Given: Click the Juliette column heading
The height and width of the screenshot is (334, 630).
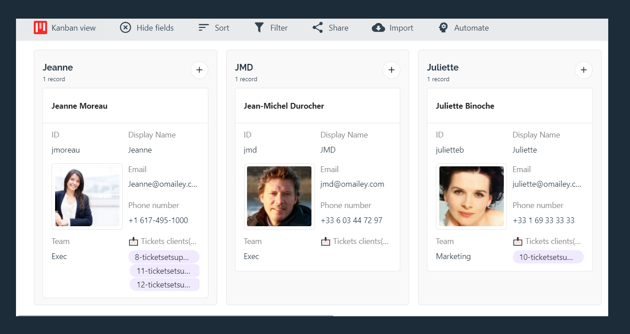Looking at the screenshot, I should pyautogui.click(x=443, y=67).
